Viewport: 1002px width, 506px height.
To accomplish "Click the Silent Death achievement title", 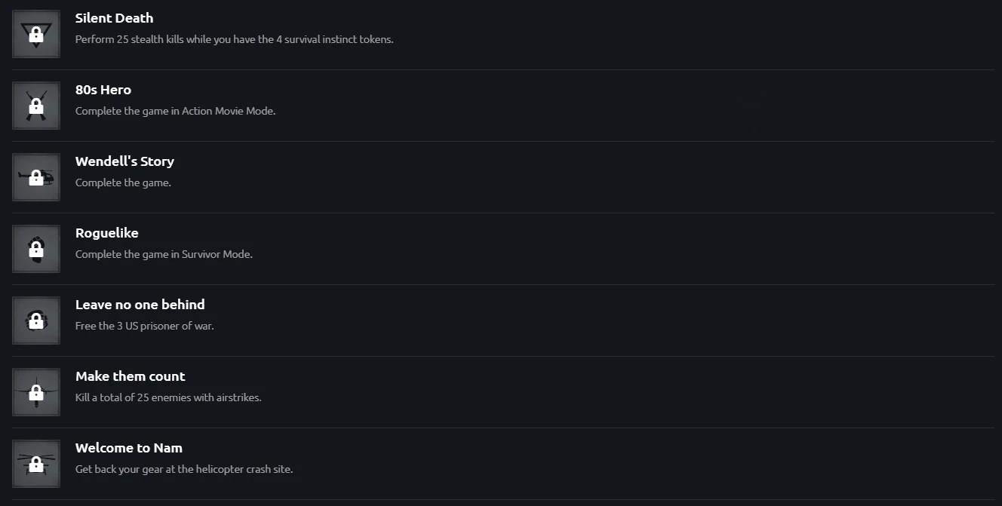I will (114, 18).
